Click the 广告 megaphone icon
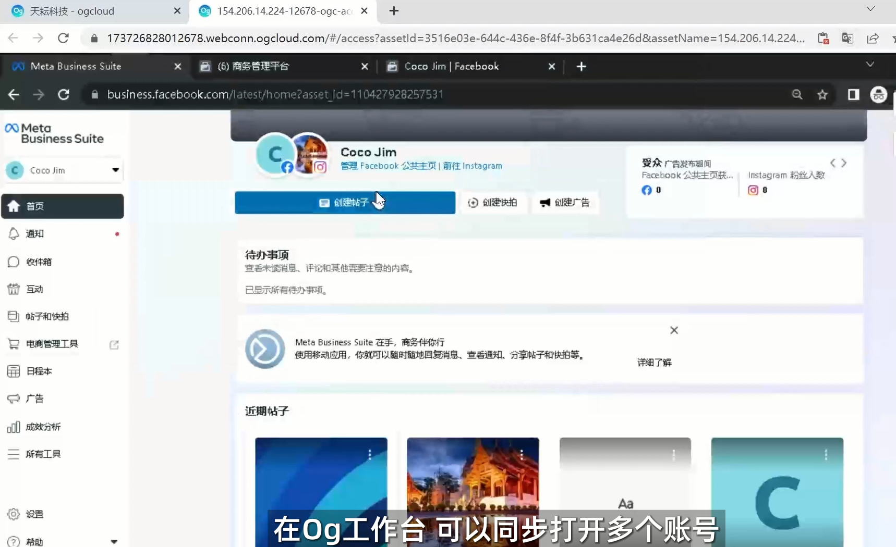This screenshot has width=896, height=547. pos(14,399)
